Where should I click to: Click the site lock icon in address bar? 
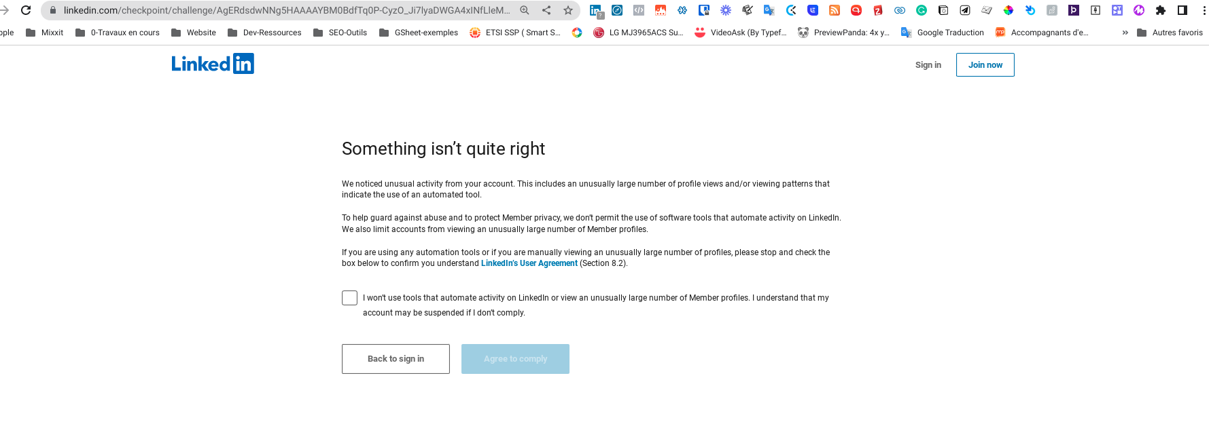point(53,10)
